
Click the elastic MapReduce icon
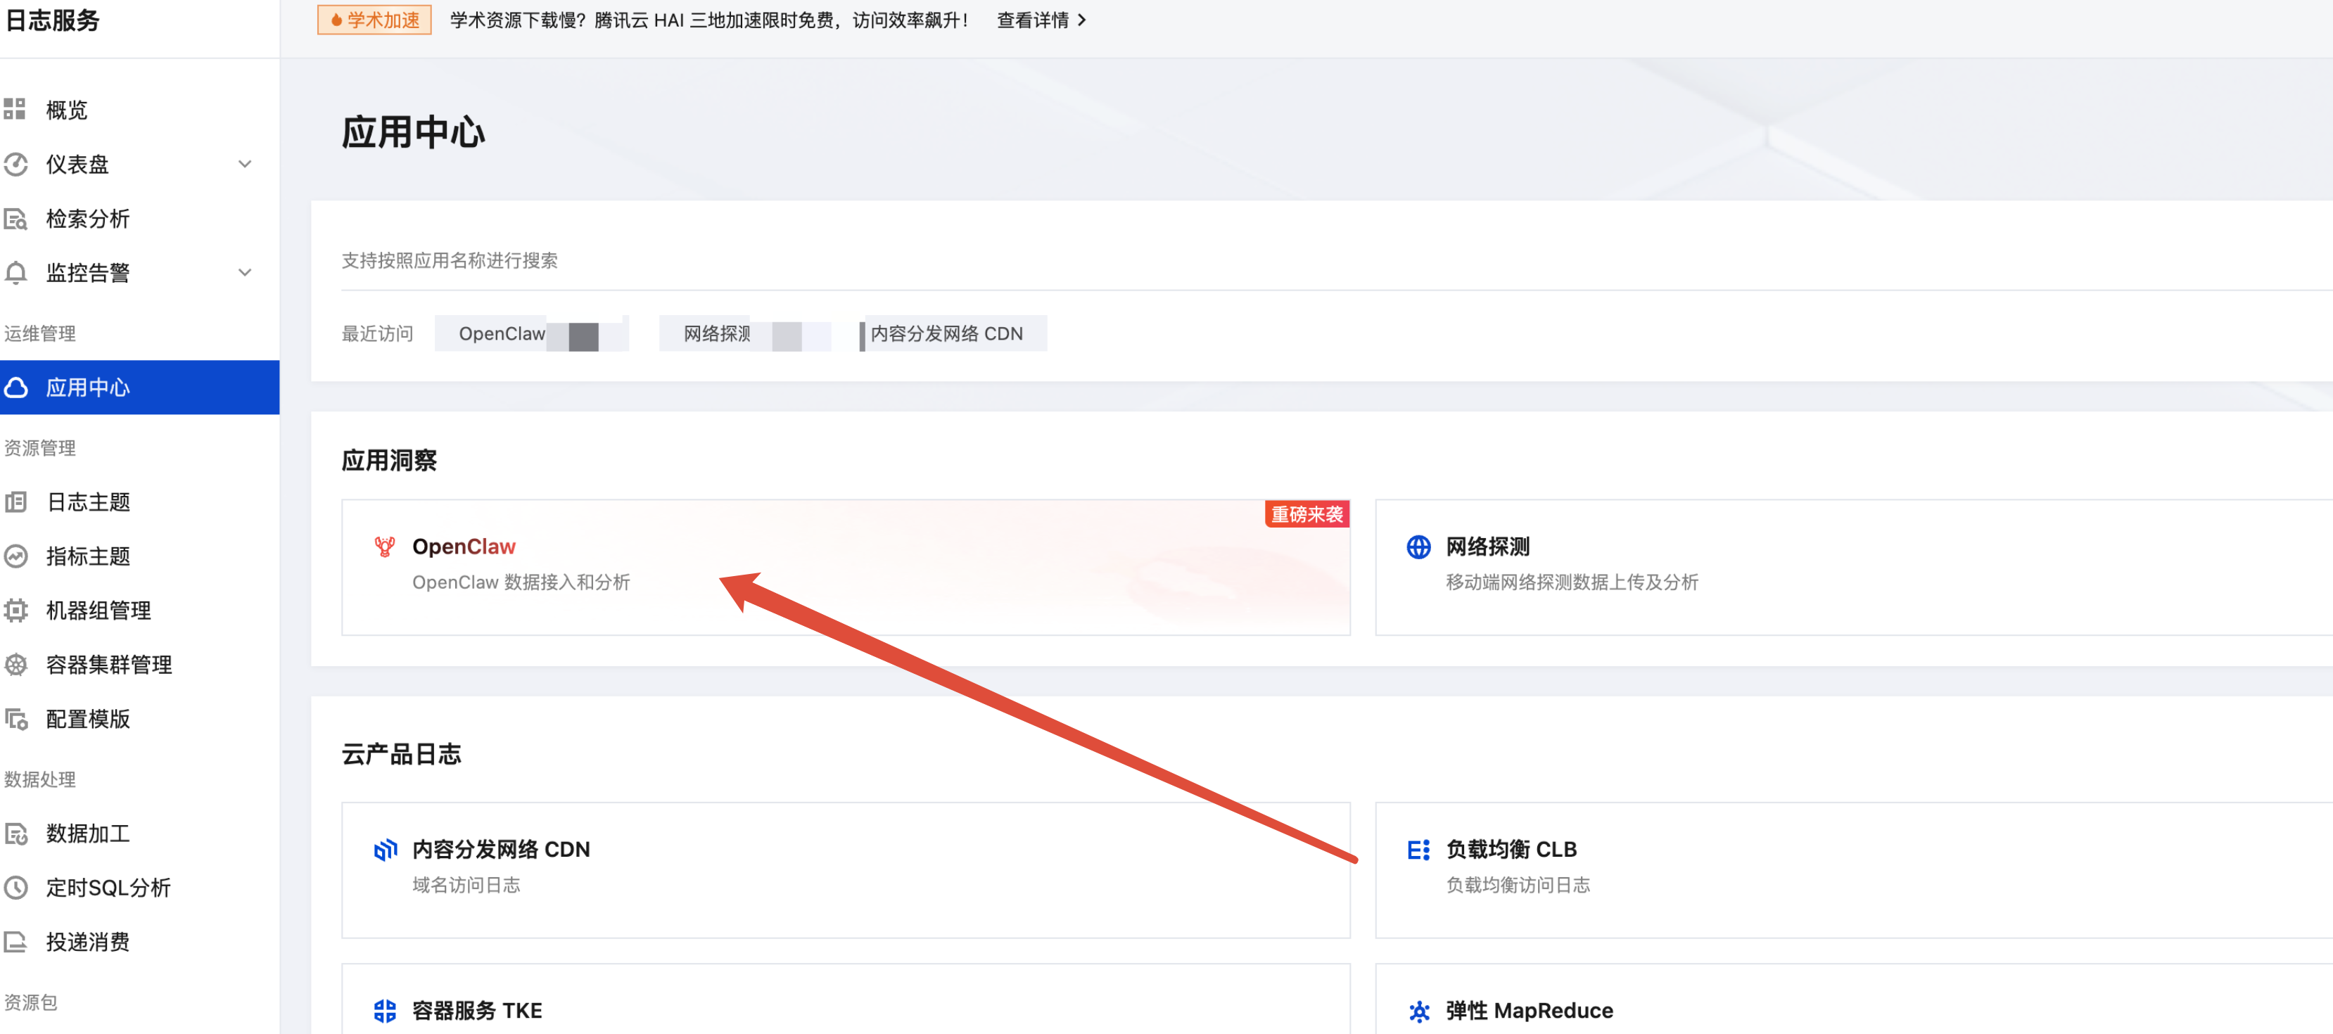click(x=1418, y=1011)
